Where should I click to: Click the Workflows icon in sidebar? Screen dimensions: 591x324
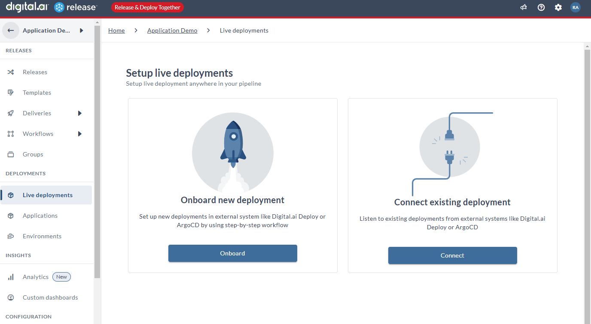click(x=11, y=134)
